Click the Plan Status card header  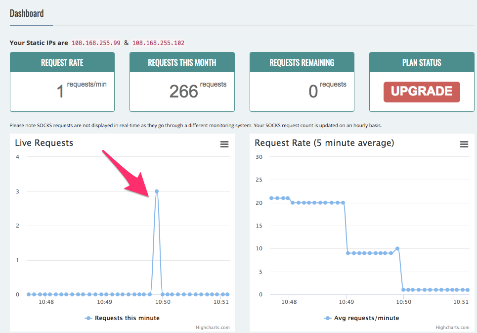click(x=422, y=62)
